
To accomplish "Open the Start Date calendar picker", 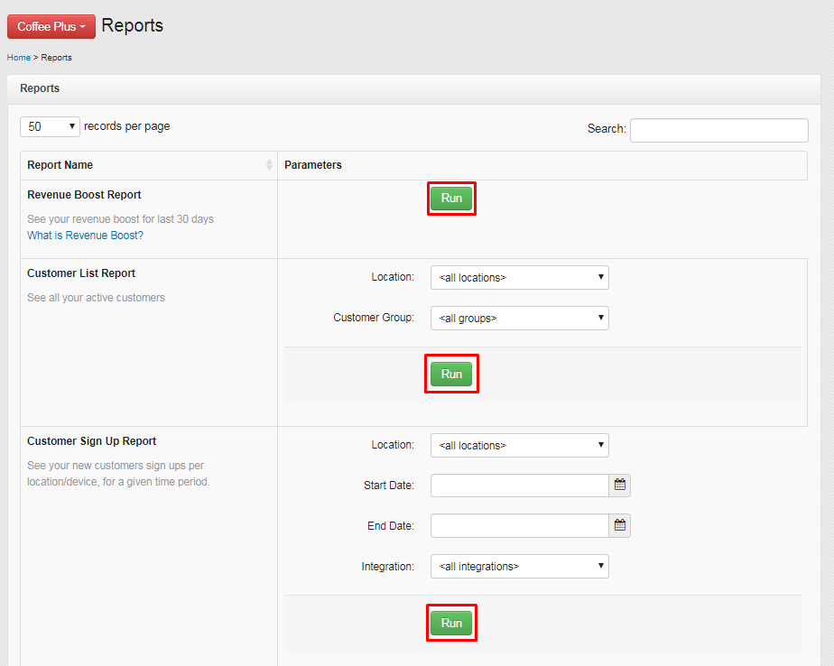I will [x=620, y=485].
